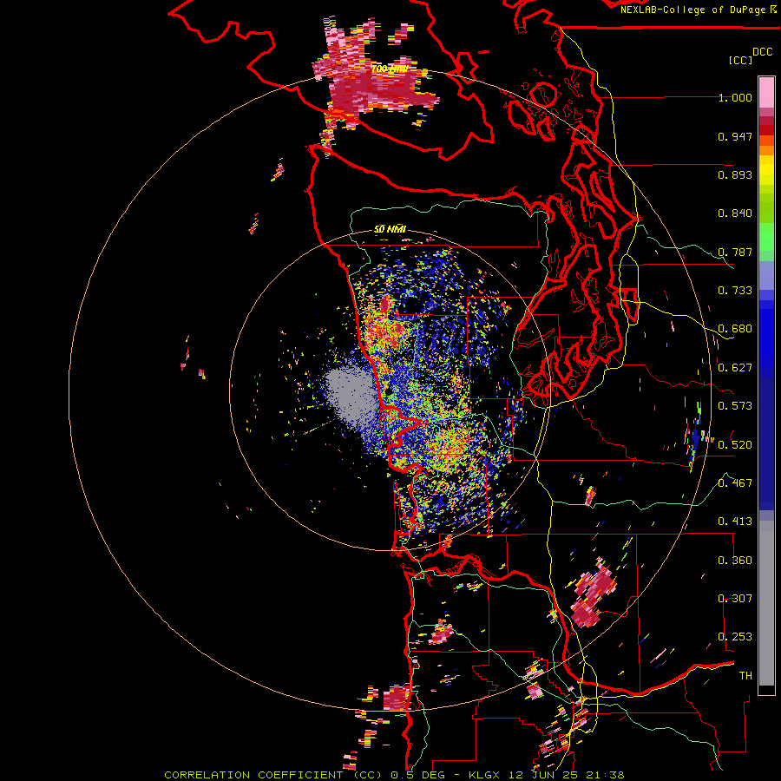The image size is (781, 781).
Task: Click the NEXLAB-College of DuPage label
Action: [x=694, y=10]
